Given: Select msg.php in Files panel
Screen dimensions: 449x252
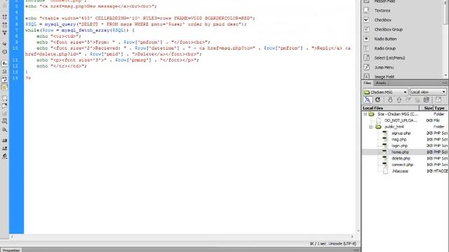Looking at the screenshot, I should (399, 139).
